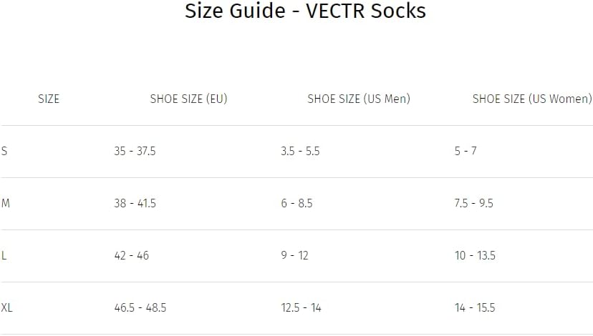Select the SHOE SIZE (US Women) header
Screen dimensions: 593x336
click(x=532, y=99)
